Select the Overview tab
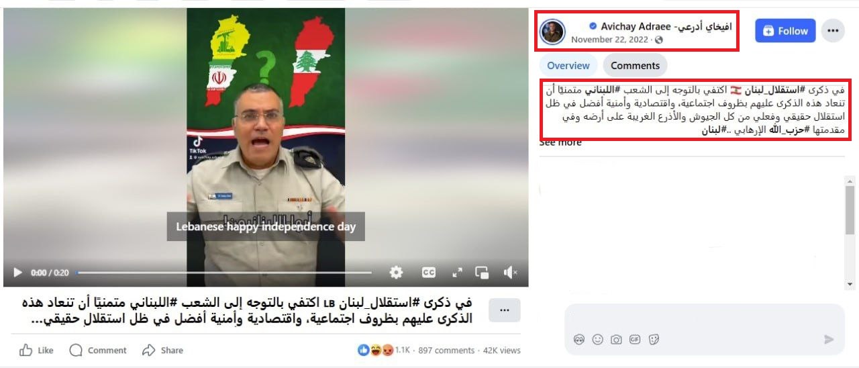The image size is (859, 368). pyautogui.click(x=568, y=65)
